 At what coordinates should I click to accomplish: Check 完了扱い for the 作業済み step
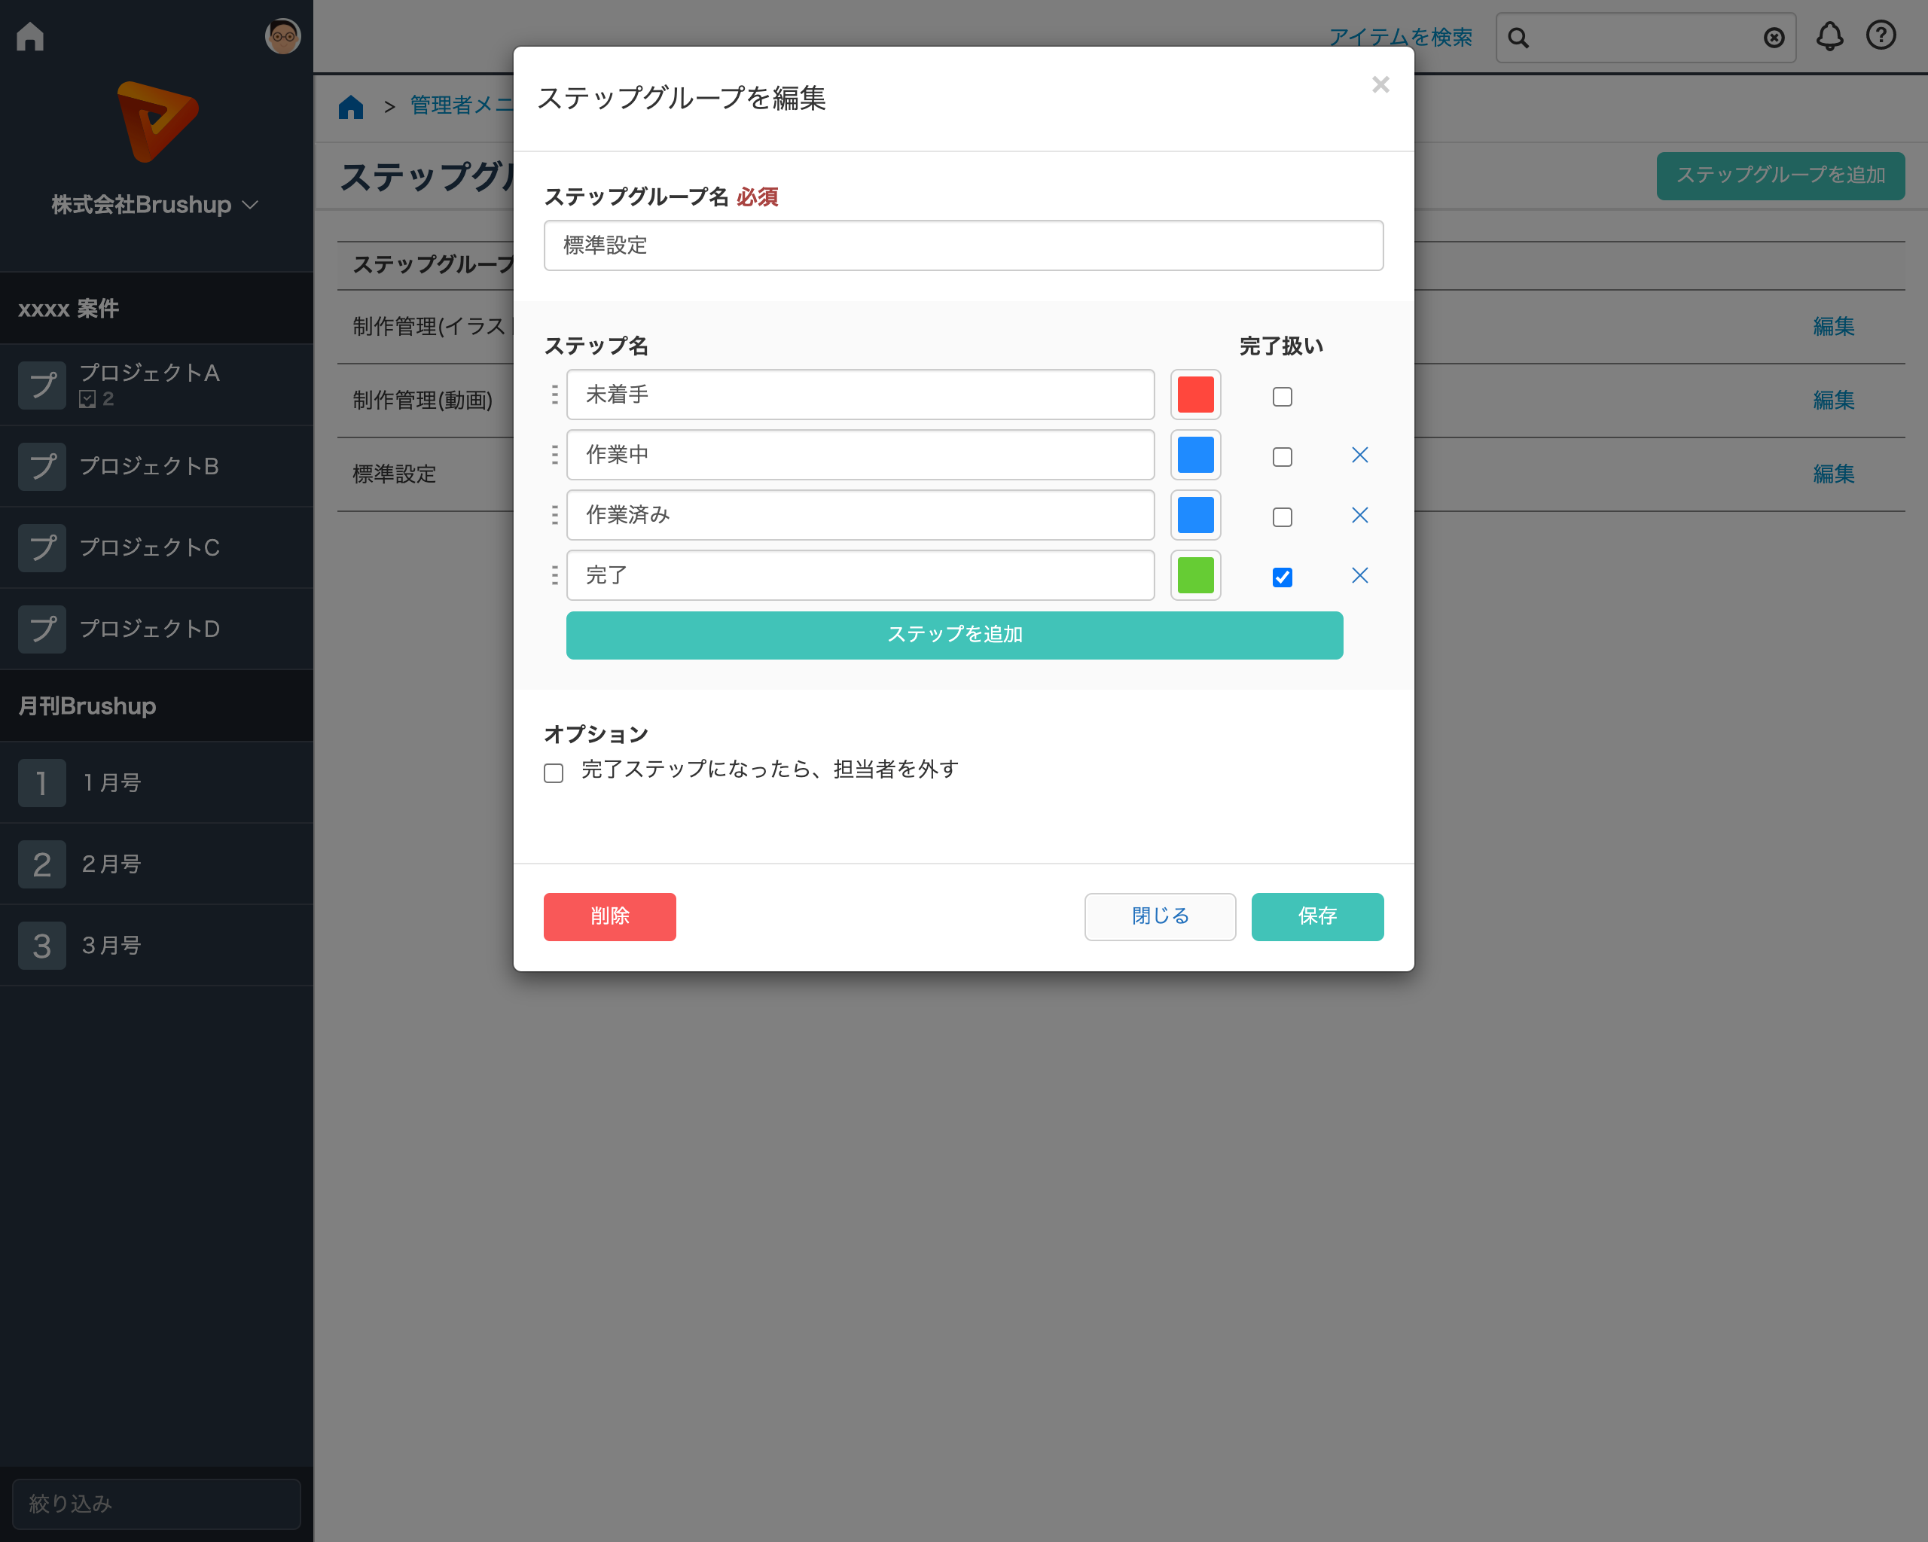[1283, 517]
